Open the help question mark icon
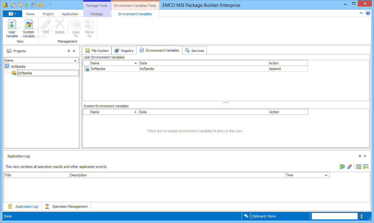The height and width of the screenshot is (223, 374). click(x=368, y=13)
